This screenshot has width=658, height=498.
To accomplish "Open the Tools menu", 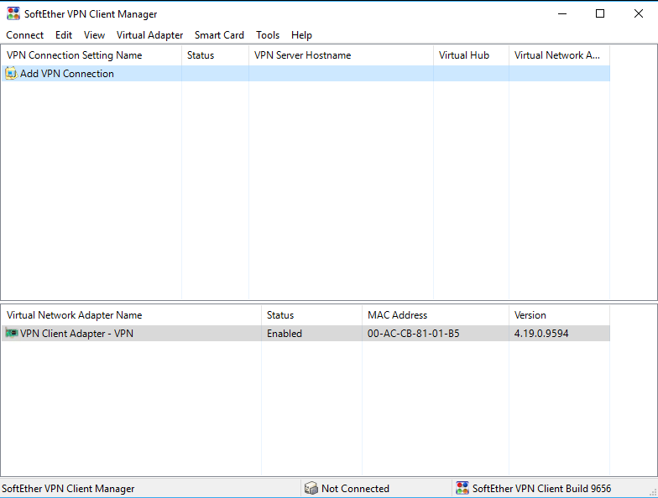I will tap(268, 35).
